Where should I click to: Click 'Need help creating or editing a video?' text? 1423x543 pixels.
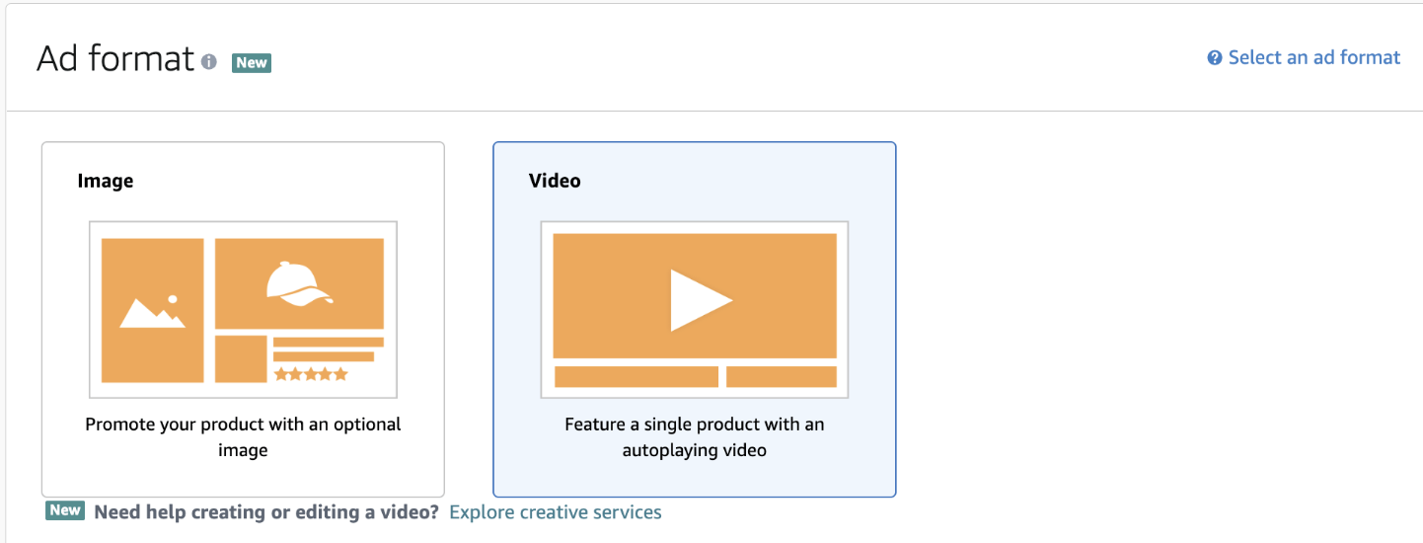(266, 512)
